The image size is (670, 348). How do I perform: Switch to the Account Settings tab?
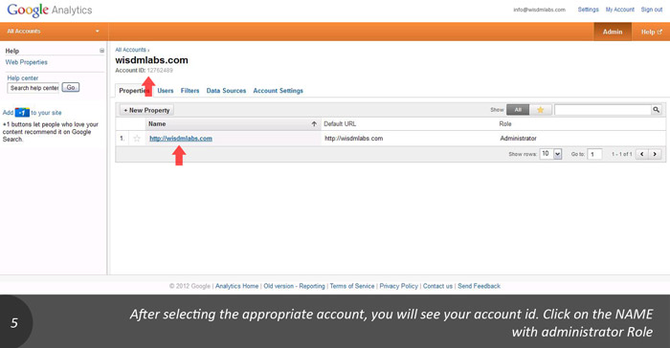coord(279,91)
